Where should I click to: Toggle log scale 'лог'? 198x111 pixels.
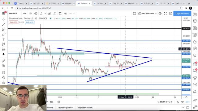tap(182, 102)
